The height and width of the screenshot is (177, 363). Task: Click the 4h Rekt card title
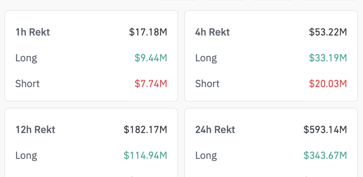pyautogui.click(x=212, y=32)
